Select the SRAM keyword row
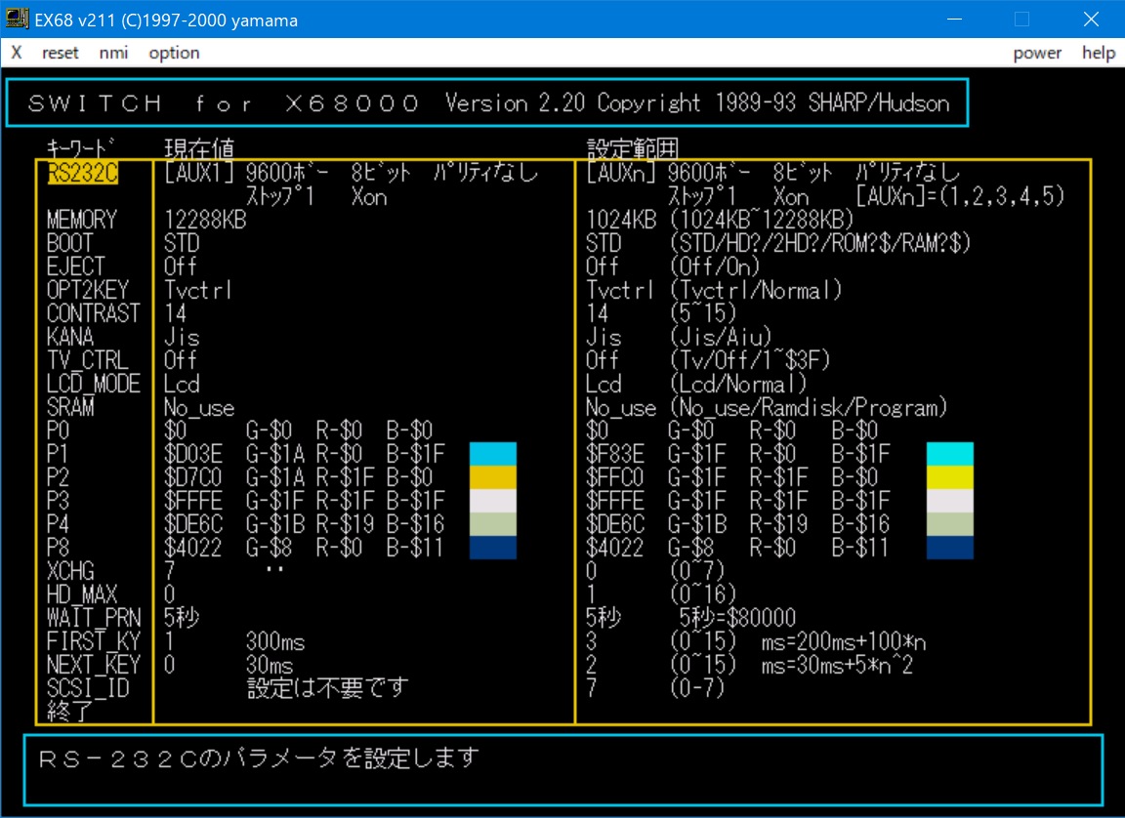 point(70,407)
